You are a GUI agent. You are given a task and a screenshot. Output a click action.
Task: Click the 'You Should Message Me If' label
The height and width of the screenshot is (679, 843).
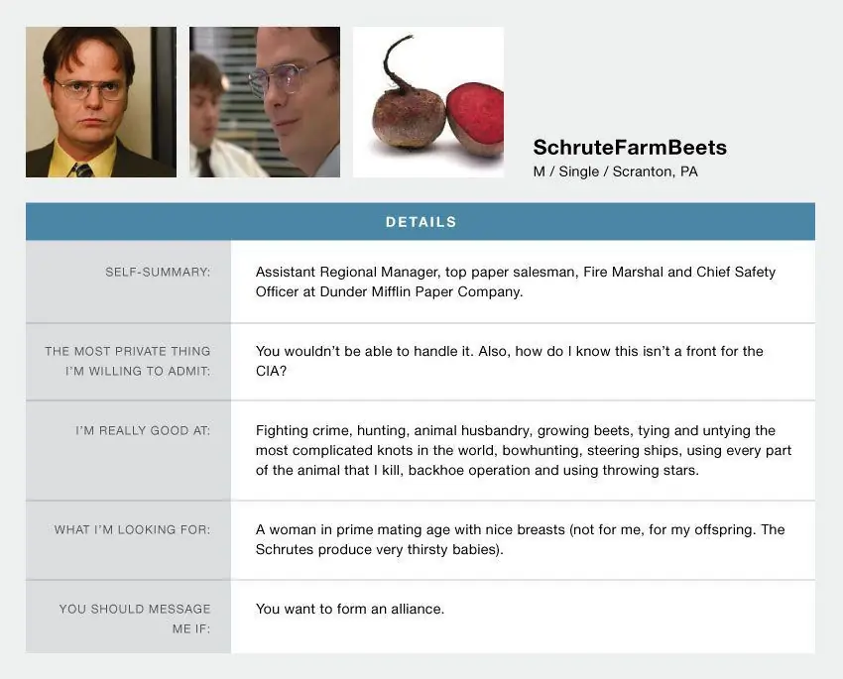coord(134,618)
